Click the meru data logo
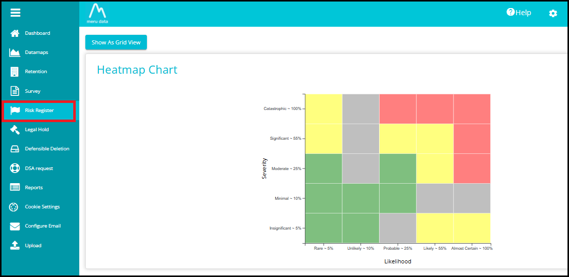This screenshot has width=569, height=277. 97,14
